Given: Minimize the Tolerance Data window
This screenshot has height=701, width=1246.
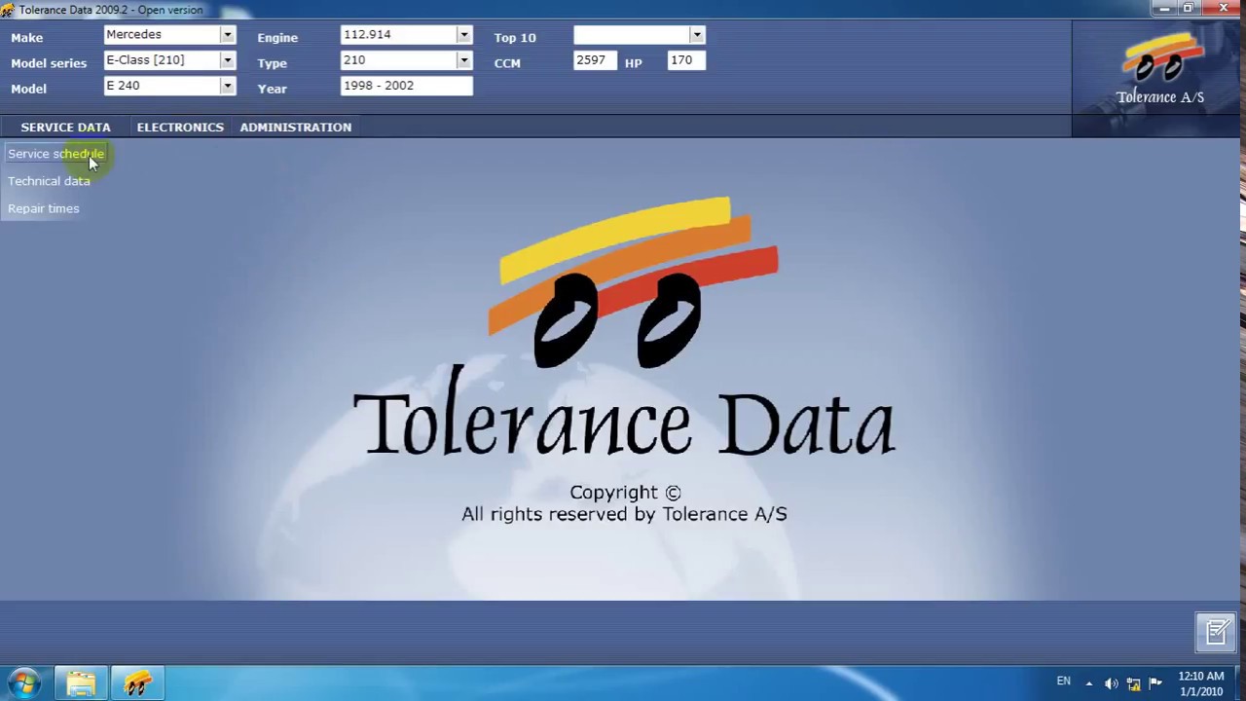Looking at the screenshot, I should click(x=1165, y=8).
